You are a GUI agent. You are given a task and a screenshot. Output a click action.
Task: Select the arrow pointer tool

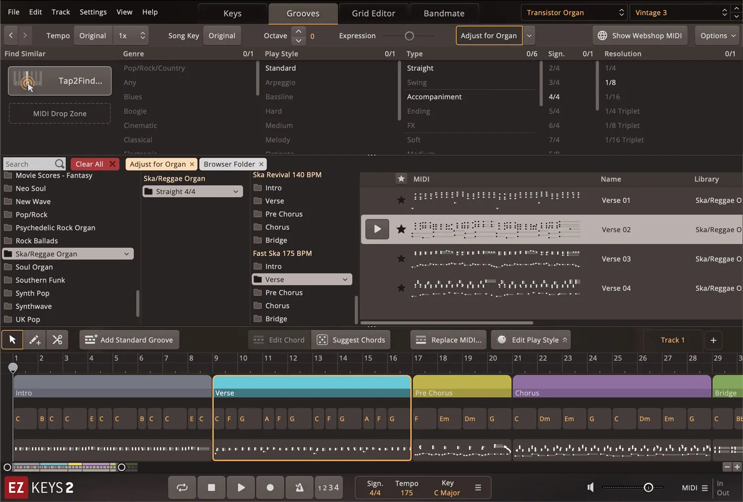12,340
